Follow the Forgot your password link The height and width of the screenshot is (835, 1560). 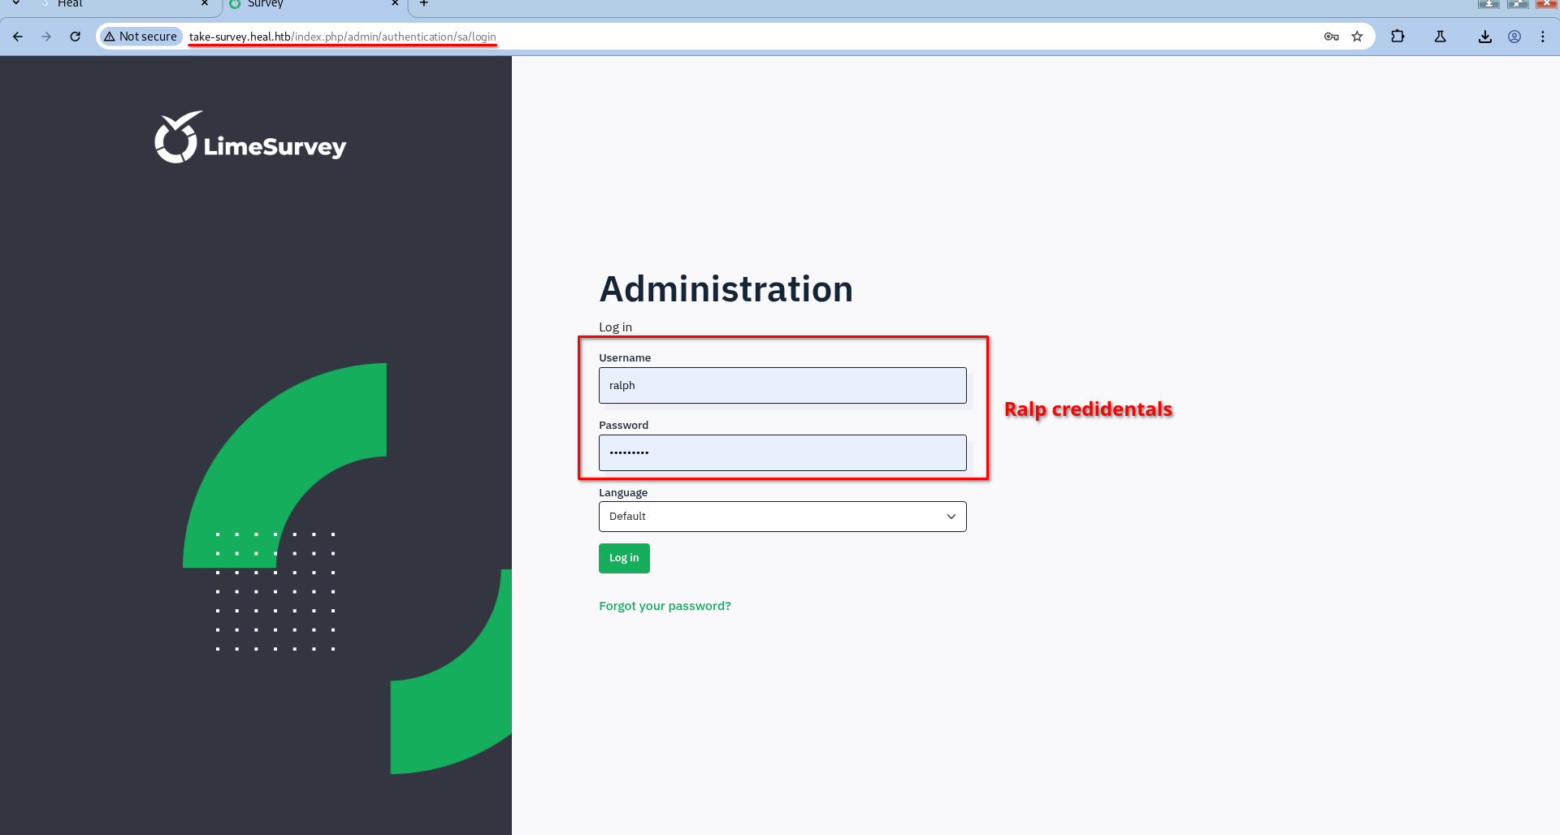point(665,606)
